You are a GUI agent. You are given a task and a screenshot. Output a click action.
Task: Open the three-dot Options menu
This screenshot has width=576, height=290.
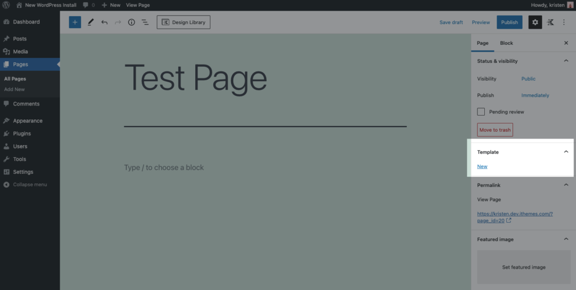[564, 22]
